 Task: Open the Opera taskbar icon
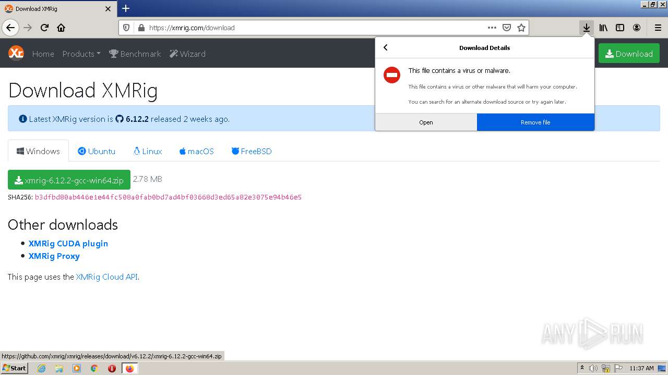[x=112, y=368]
